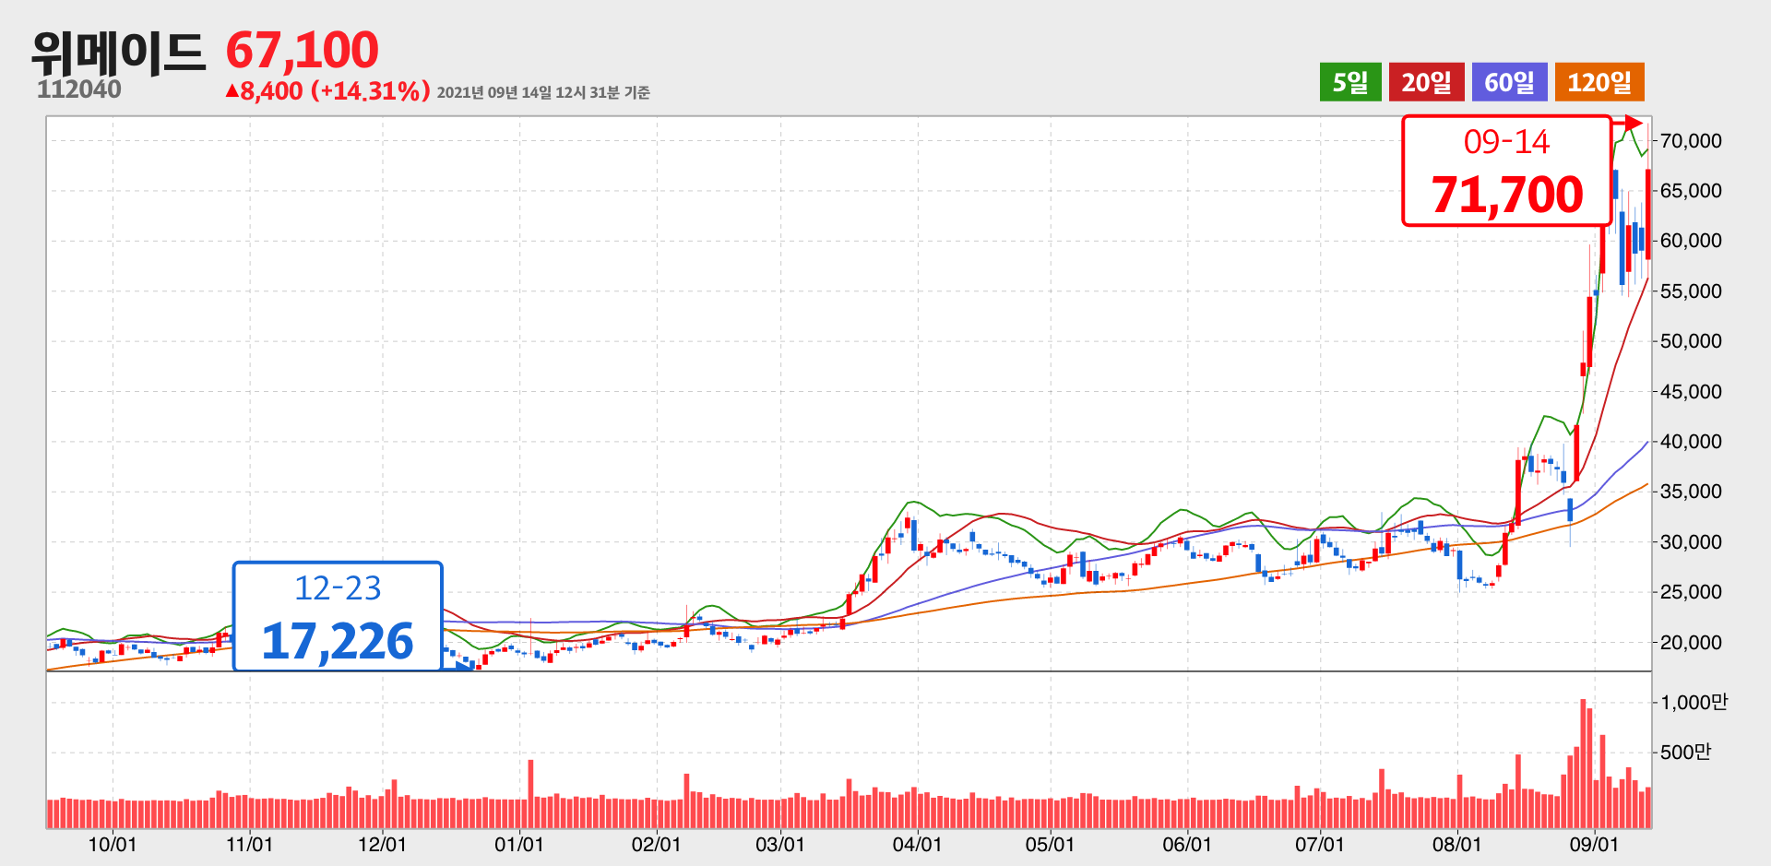
Task: Select the 60일 moving average legend
Action: pyautogui.click(x=1510, y=82)
